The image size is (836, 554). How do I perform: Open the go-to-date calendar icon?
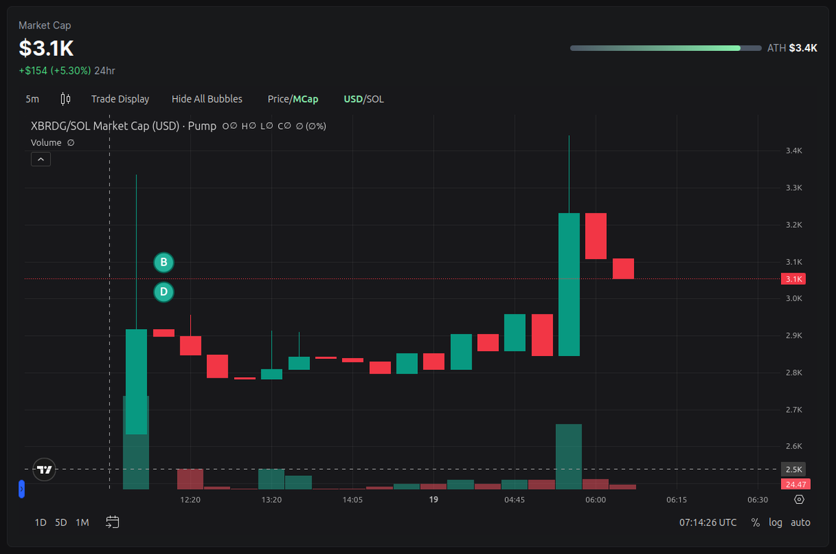(113, 522)
